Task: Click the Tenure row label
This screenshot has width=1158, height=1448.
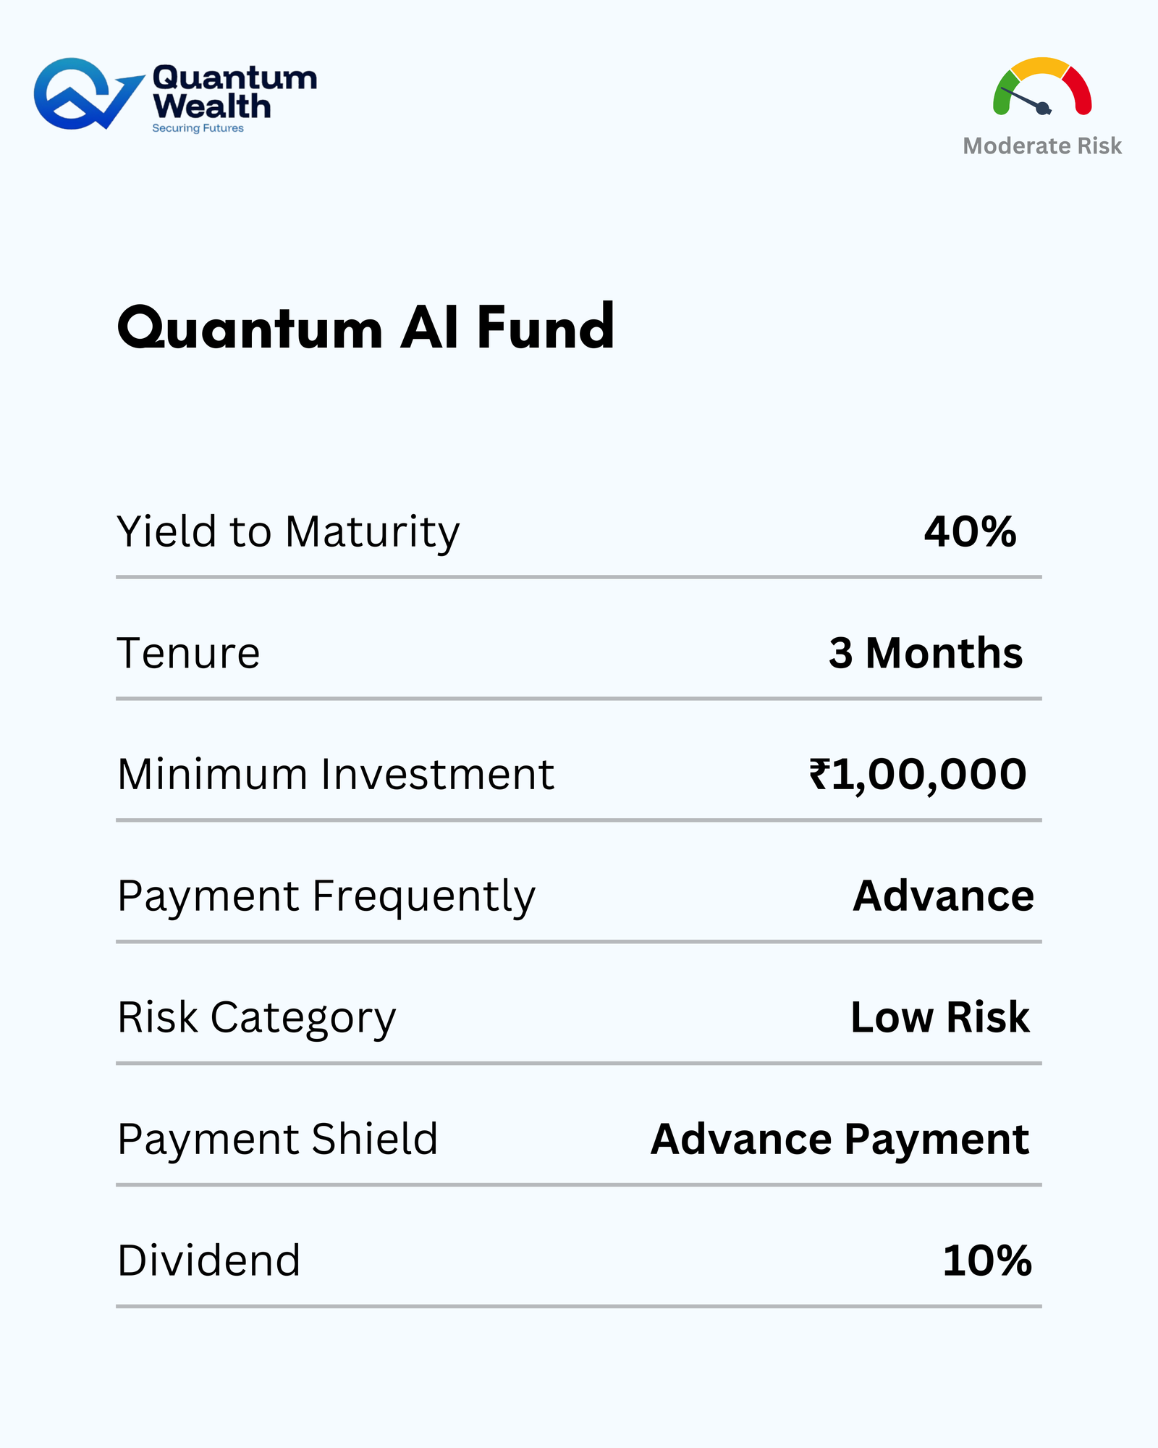Action: click(x=188, y=653)
